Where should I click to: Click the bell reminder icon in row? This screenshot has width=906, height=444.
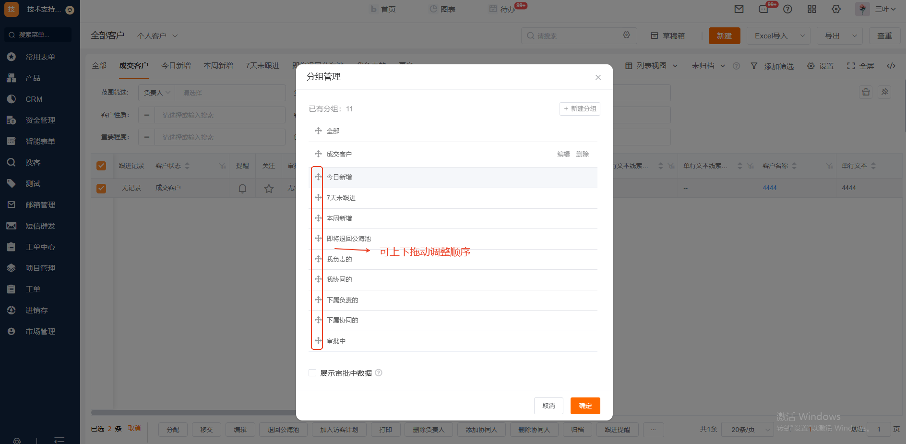pos(242,188)
